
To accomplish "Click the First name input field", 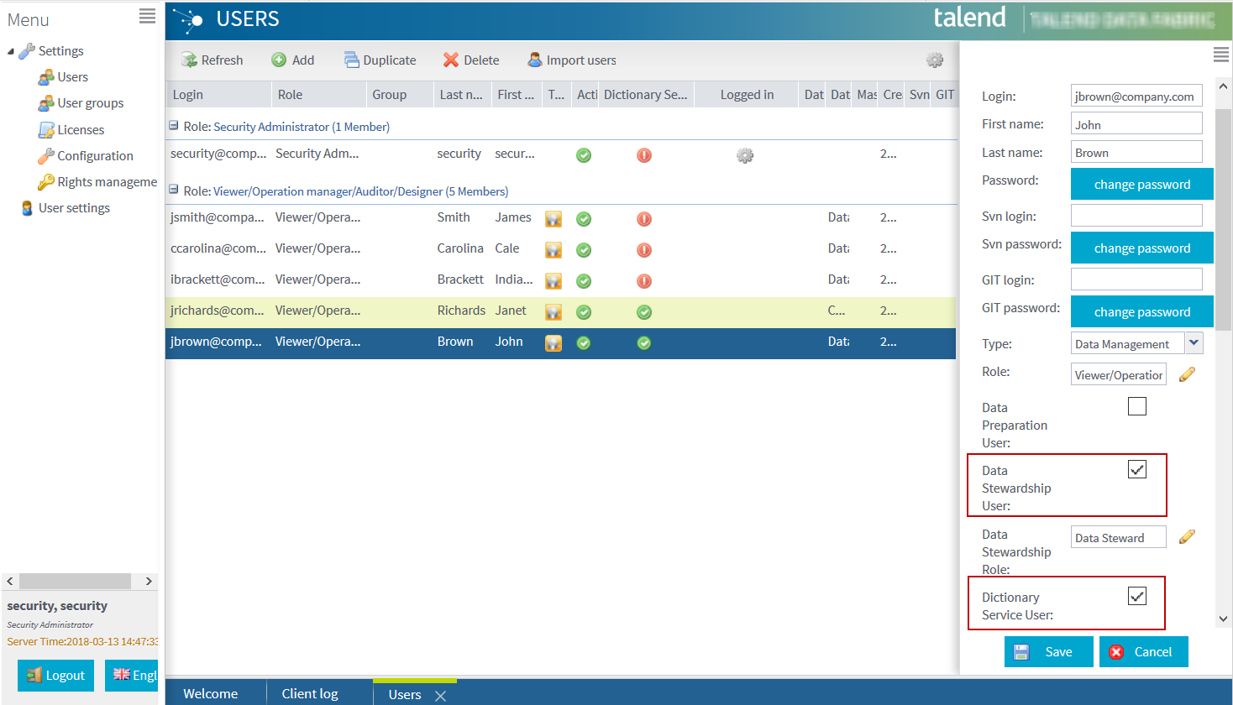I will tap(1136, 124).
